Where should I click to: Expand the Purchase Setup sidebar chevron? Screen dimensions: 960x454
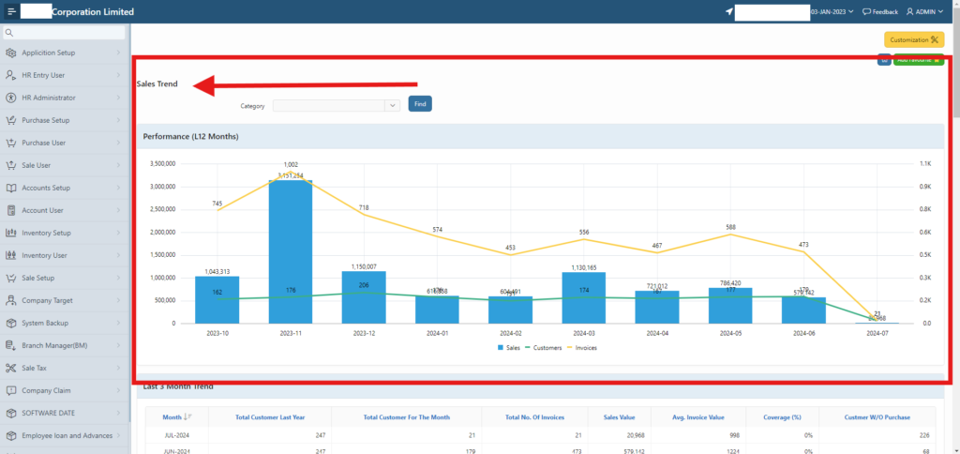(x=118, y=120)
